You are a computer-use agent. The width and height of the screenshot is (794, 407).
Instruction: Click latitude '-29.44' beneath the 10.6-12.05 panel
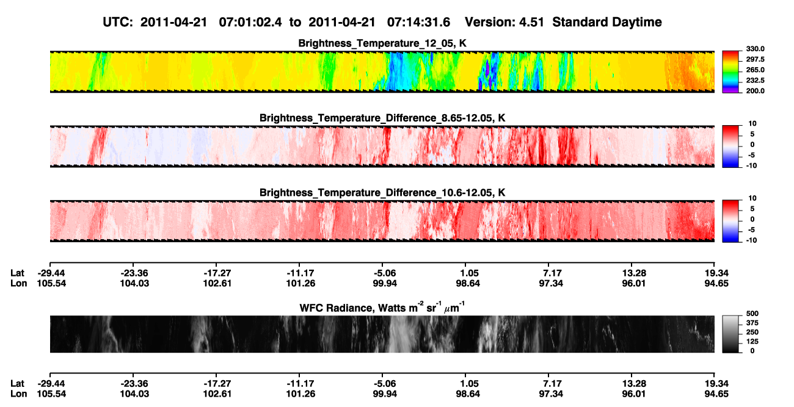pos(51,273)
